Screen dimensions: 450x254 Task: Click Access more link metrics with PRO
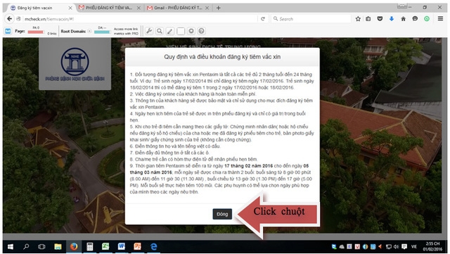(126, 31)
